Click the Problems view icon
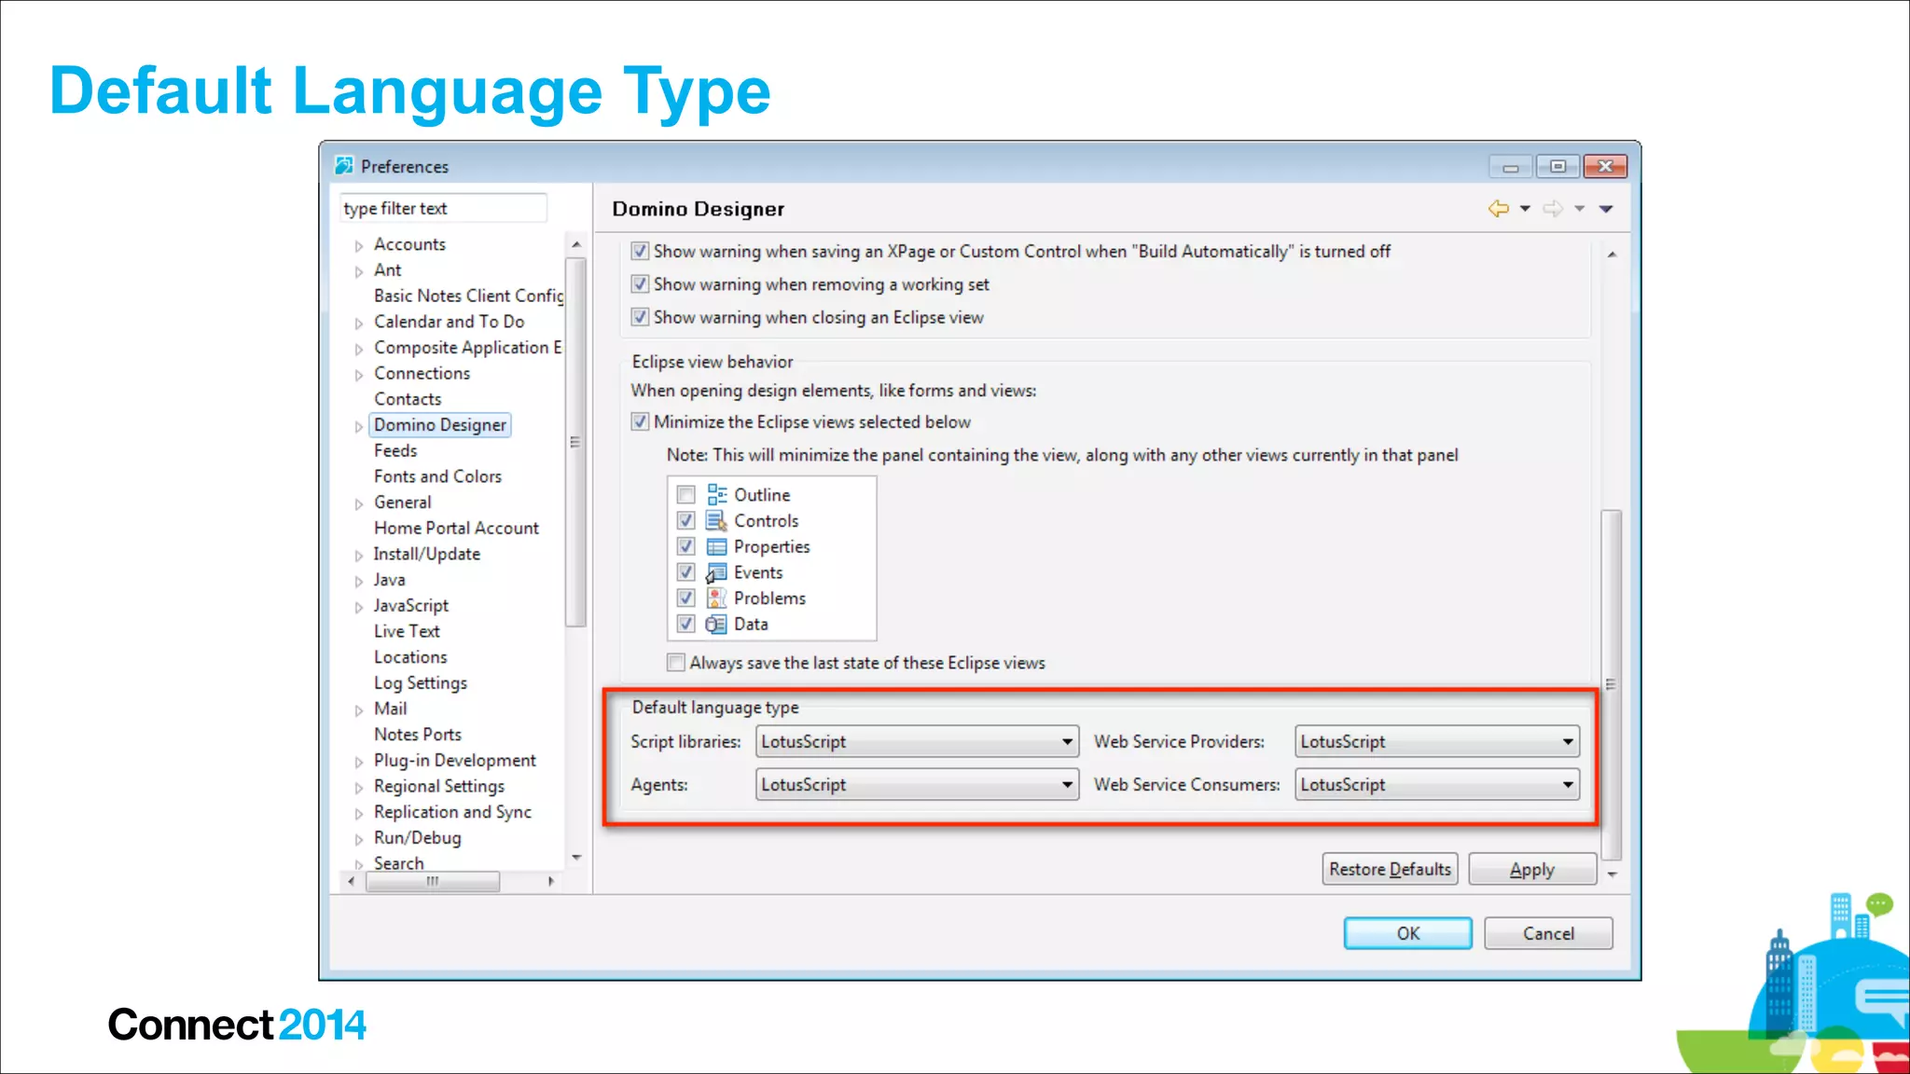 [x=716, y=598]
